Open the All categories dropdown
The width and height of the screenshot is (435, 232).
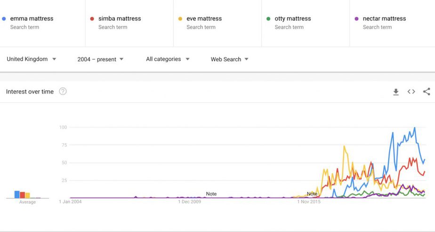(168, 59)
